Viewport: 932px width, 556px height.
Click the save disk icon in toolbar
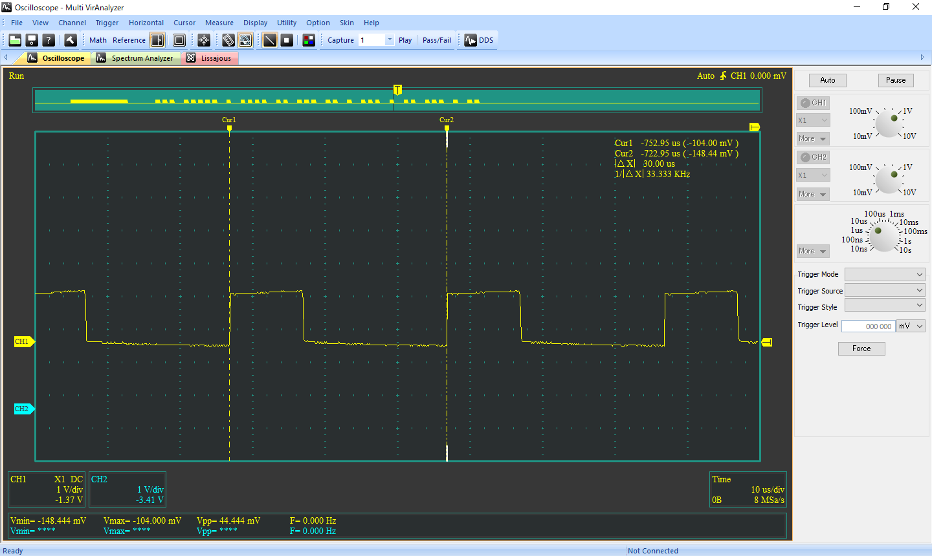[32, 40]
